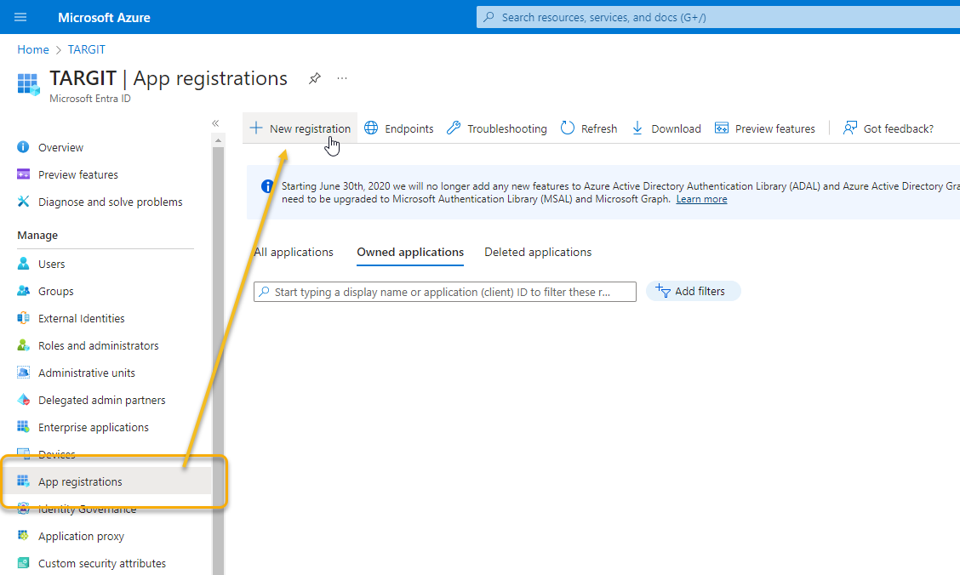Click the feedback person icon
960x575 pixels.
click(x=850, y=128)
